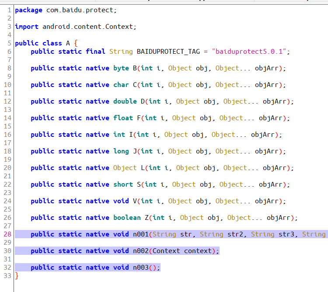Image resolution: width=328 pixels, height=292 pixels.
Task: Click the native method name B
Action: click(x=135, y=68)
